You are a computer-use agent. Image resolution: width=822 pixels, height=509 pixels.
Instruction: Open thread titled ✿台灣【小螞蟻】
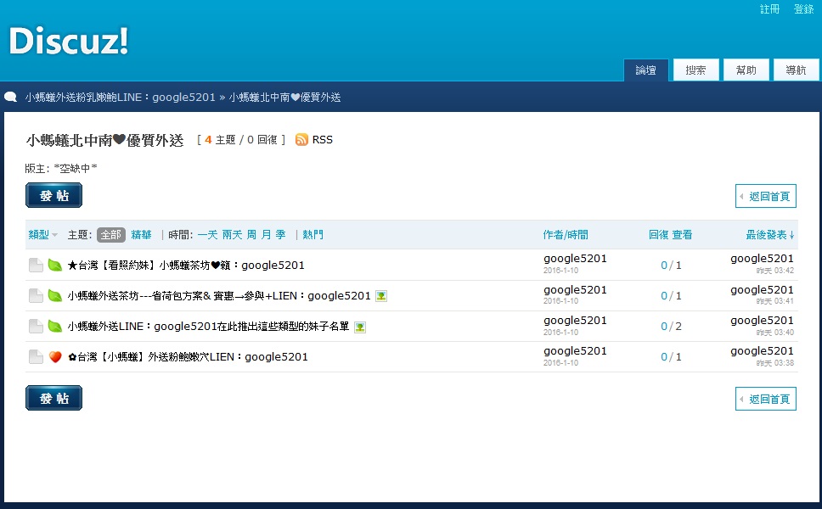click(188, 356)
